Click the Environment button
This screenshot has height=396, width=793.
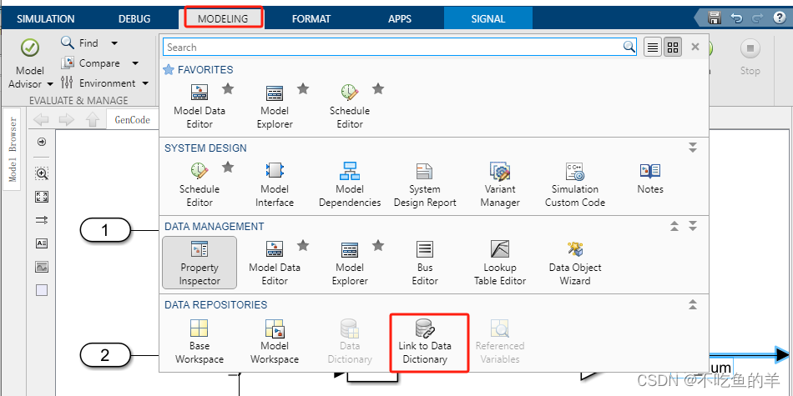[x=98, y=83]
